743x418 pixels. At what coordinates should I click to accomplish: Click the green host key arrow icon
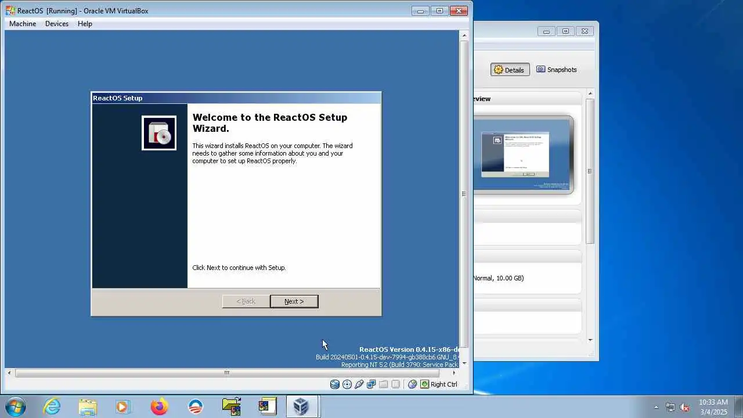point(425,384)
